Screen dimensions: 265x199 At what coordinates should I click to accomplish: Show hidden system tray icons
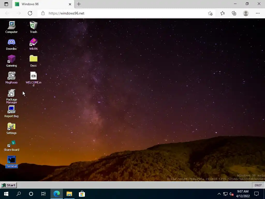click(x=219, y=194)
